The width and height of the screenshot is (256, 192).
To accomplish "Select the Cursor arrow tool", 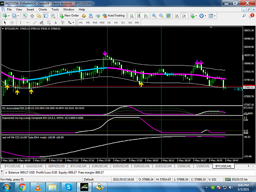I will coord(5,23).
